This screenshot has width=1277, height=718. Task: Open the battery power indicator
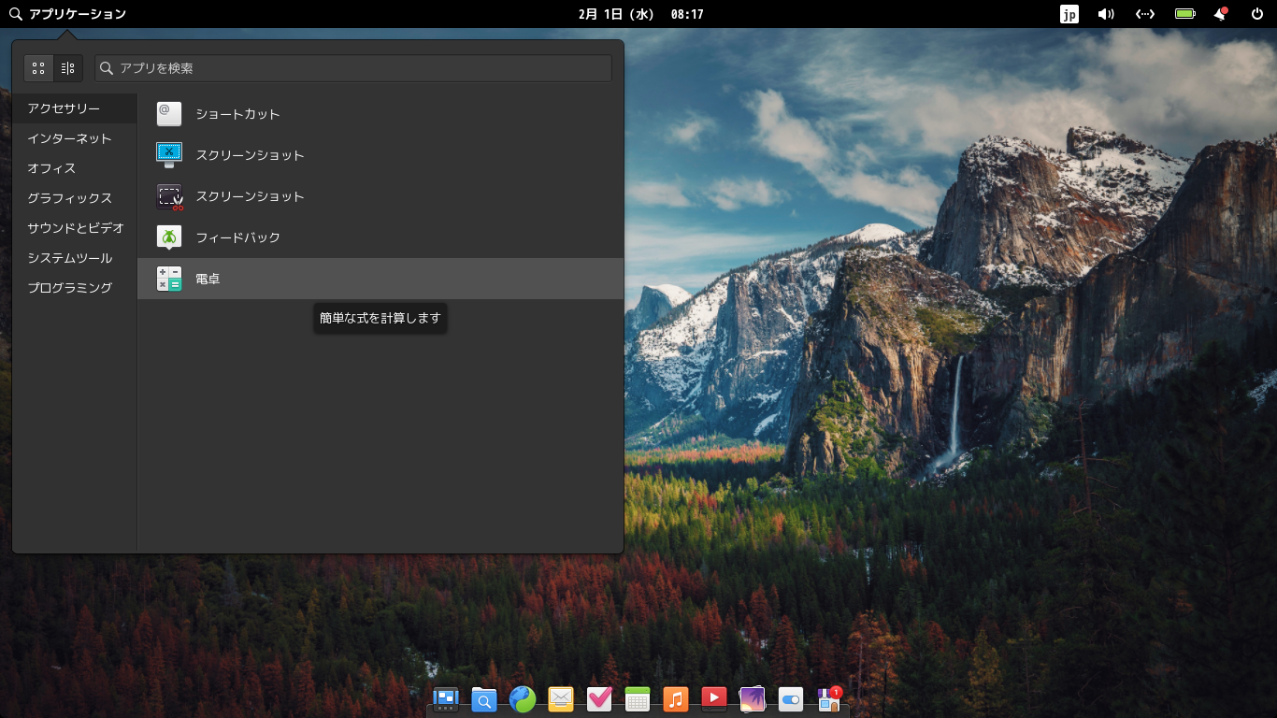point(1185,14)
